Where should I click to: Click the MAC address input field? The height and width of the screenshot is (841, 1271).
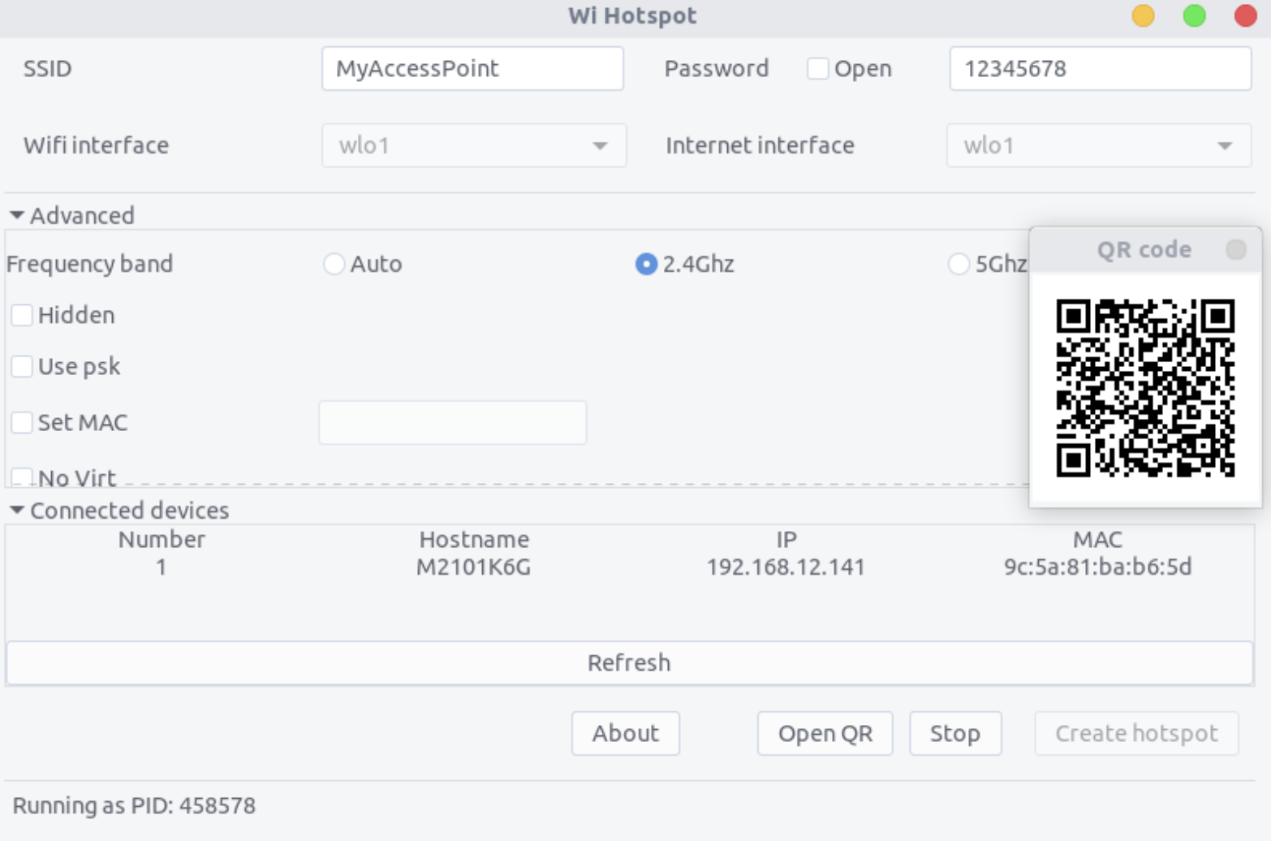click(x=453, y=422)
